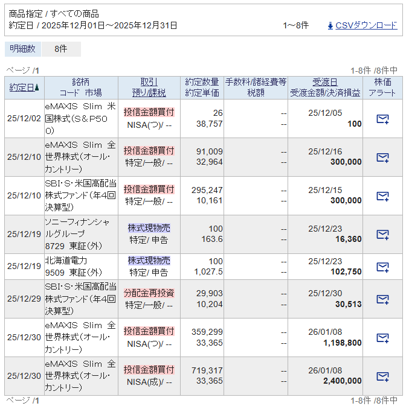Click alert icon for the 1,198,800 NISA(つ) row
Screen dimensions: 409x409
[382, 338]
